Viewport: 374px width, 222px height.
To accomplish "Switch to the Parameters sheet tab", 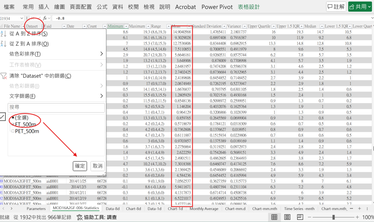I will (36, 208).
